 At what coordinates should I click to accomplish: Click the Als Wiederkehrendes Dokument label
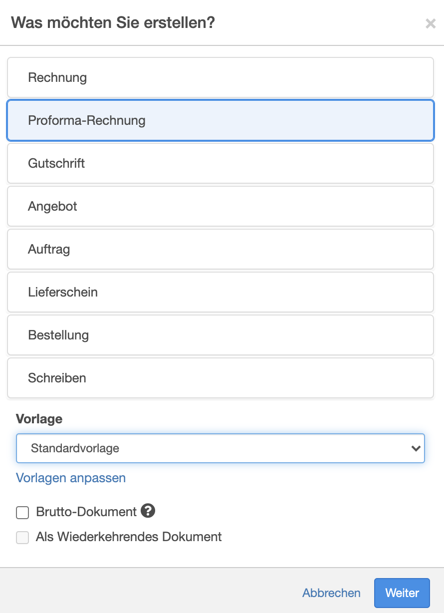(129, 537)
